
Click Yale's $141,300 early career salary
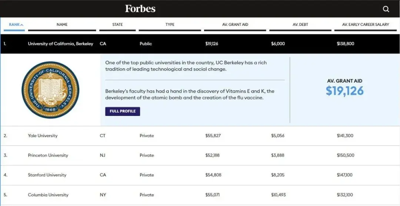click(345, 135)
